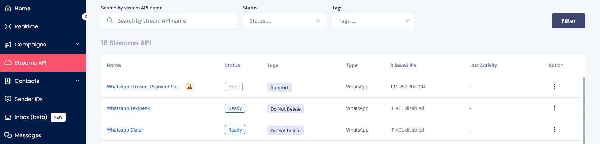
Task: Select Streams API in the sidebar
Action: (x=43, y=63)
